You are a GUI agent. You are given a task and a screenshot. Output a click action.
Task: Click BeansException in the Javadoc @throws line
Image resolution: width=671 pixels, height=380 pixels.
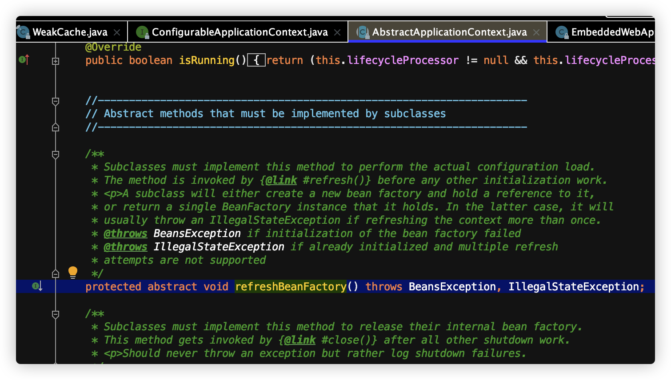point(197,234)
